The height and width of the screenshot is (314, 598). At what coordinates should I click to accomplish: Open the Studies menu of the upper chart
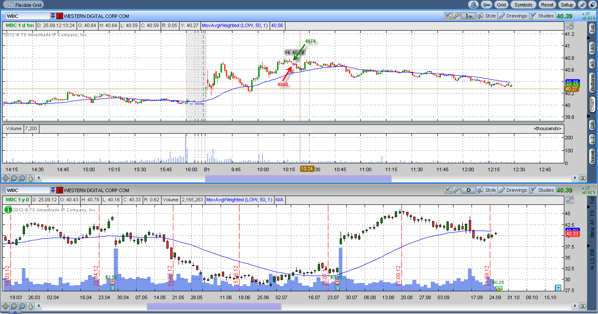click(x=542, y=16)
